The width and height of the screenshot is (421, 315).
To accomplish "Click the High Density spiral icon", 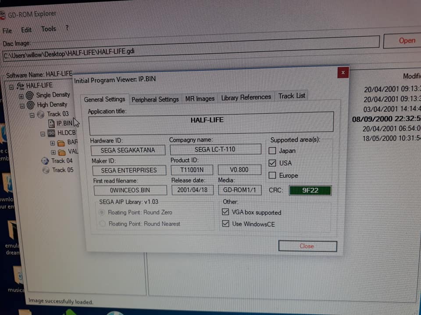I will [31, 105].
